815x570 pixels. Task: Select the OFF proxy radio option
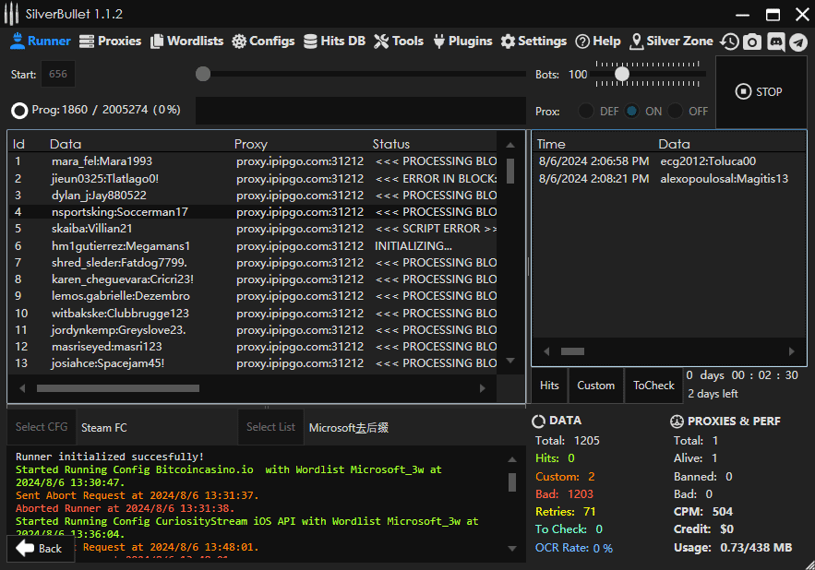pos(677,111)
